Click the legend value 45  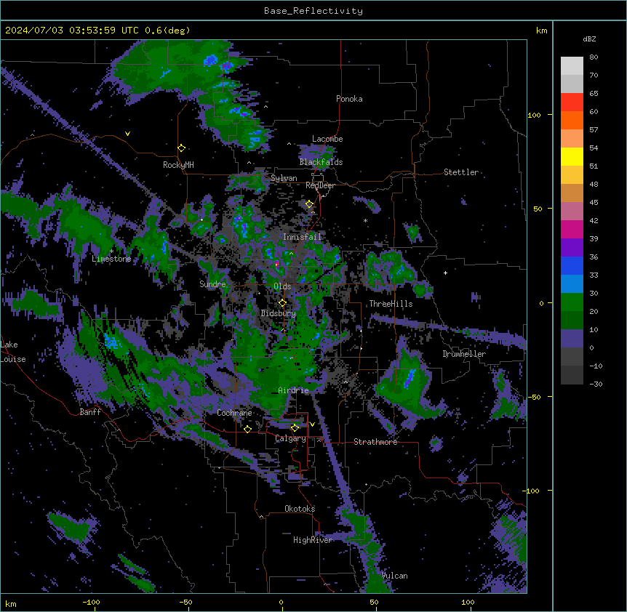point(594,203)
